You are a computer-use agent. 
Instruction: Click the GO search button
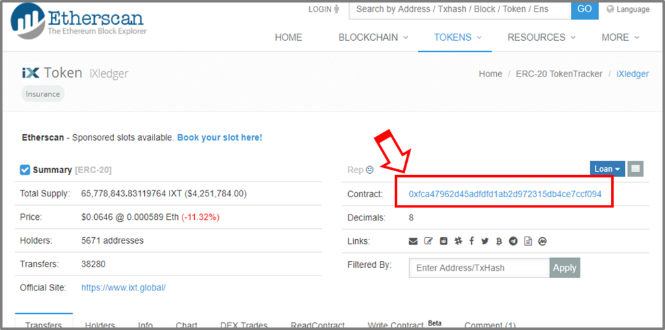click(x=585, y=9)
